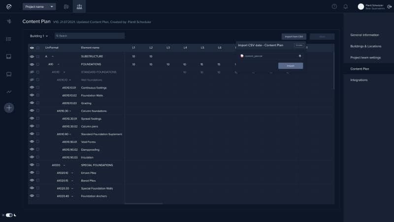Open the list view icon in left sidebar
394x222 pixels.
coord(9,38)
